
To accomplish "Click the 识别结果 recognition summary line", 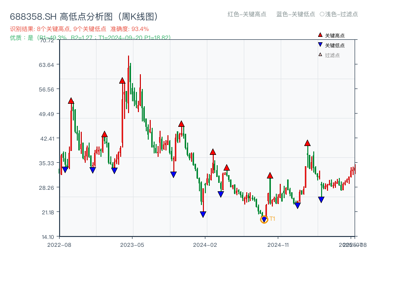I will click(x=54, y=29).
